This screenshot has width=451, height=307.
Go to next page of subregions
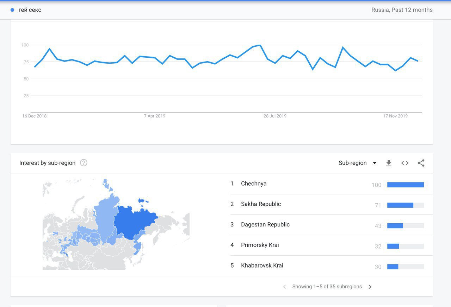pyautogui.click(x=370, y=287)
